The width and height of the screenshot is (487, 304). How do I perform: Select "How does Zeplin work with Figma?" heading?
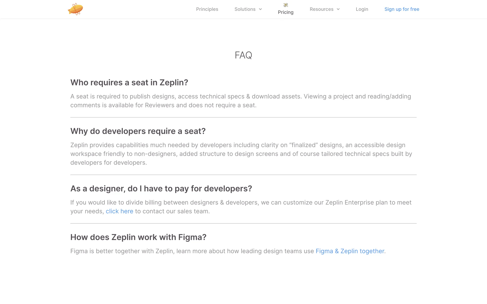pos(138,237)
